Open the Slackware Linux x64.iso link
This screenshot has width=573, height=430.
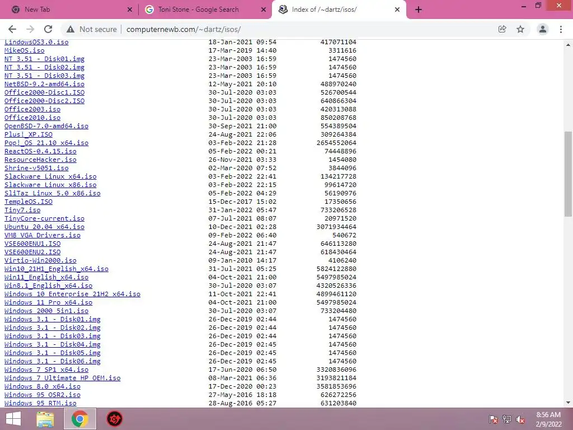point(50,176)
